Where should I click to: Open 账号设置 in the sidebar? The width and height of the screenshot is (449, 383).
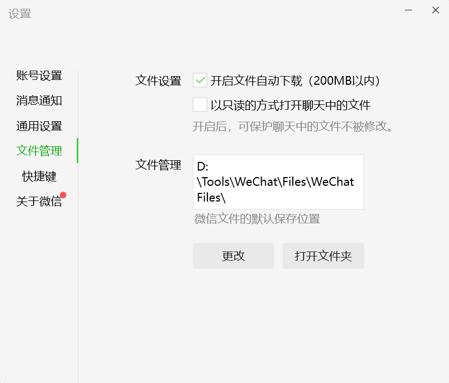(39, 76)
